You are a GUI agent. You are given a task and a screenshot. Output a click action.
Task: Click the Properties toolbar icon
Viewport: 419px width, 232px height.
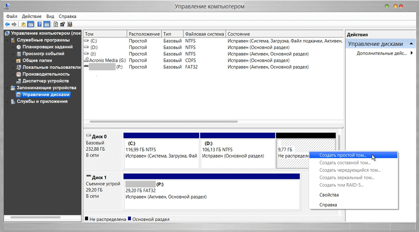point(63,24)
